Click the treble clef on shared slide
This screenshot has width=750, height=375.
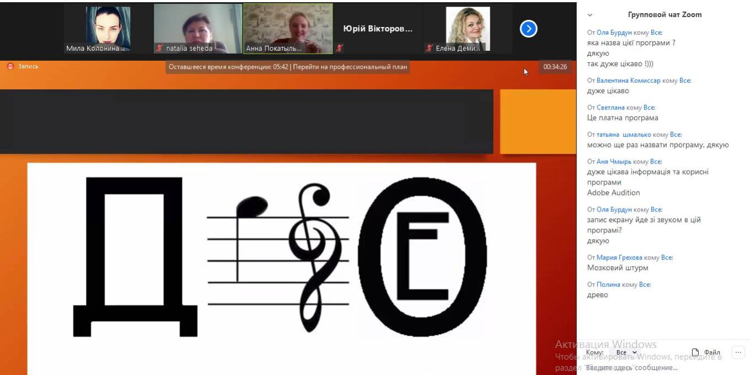coord(314,254)
